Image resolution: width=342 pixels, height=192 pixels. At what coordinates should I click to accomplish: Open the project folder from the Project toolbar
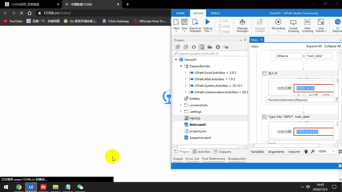(210, 47)
